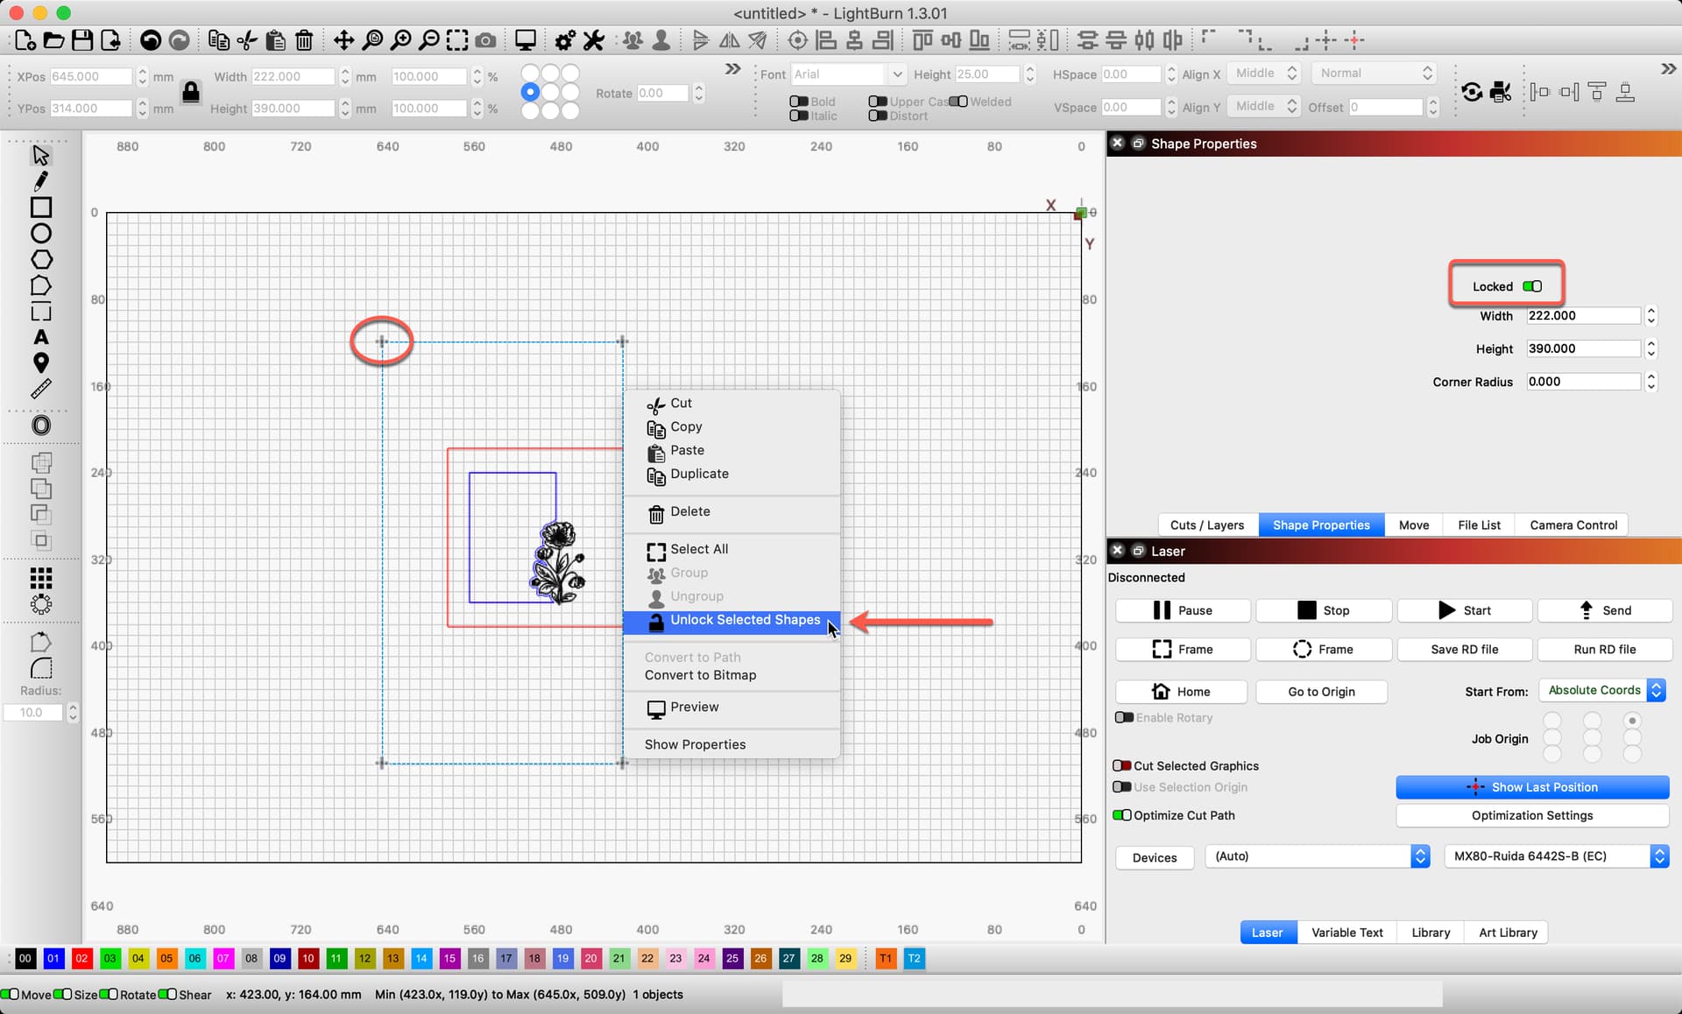Click the Save file floppy icon

click(x=82, y=40)
